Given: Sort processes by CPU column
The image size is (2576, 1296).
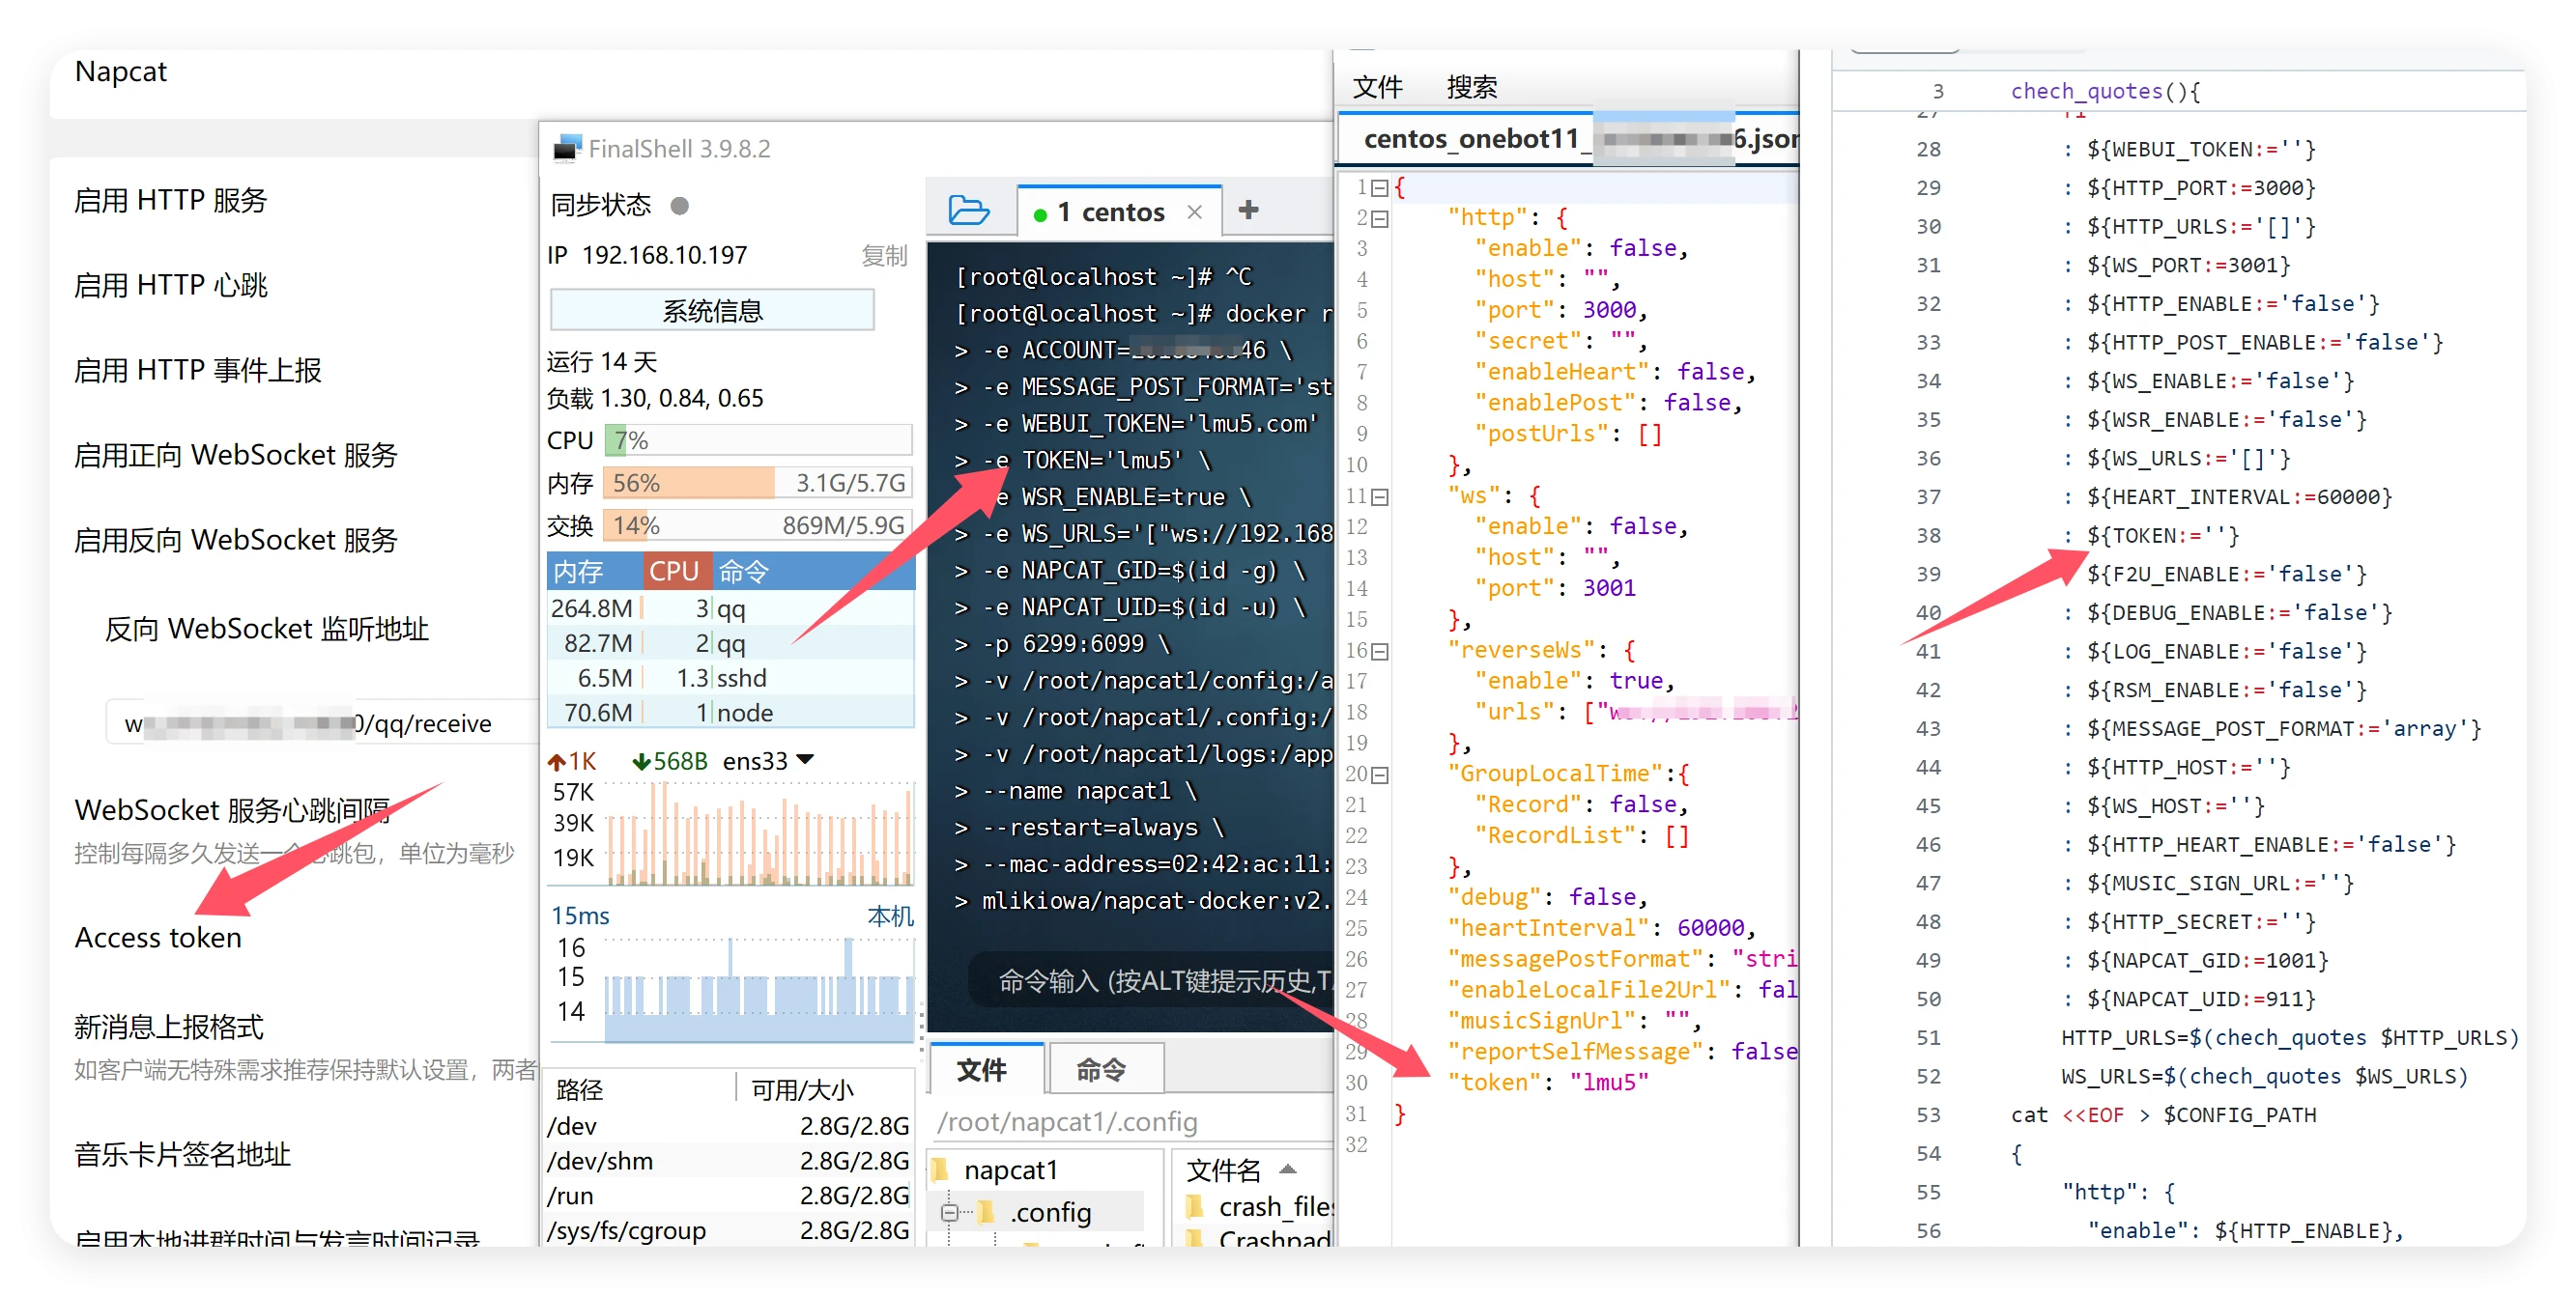Looking at the screenshot, I should pos(675,572).
